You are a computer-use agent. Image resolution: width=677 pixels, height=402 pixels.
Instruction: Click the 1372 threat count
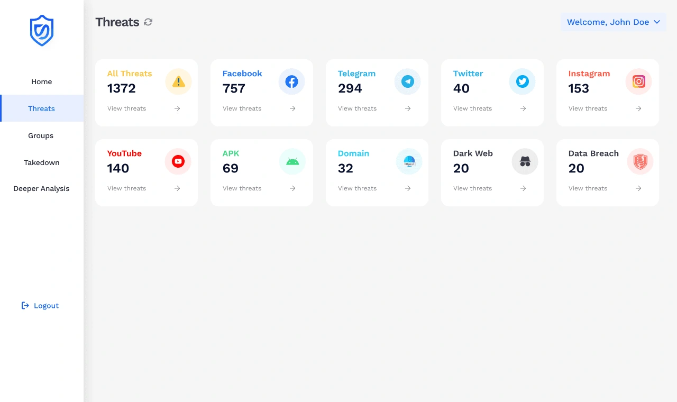pyautogui.click(x=122, y=88)
